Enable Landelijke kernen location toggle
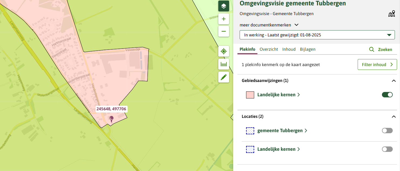 [x=387, y=149]
